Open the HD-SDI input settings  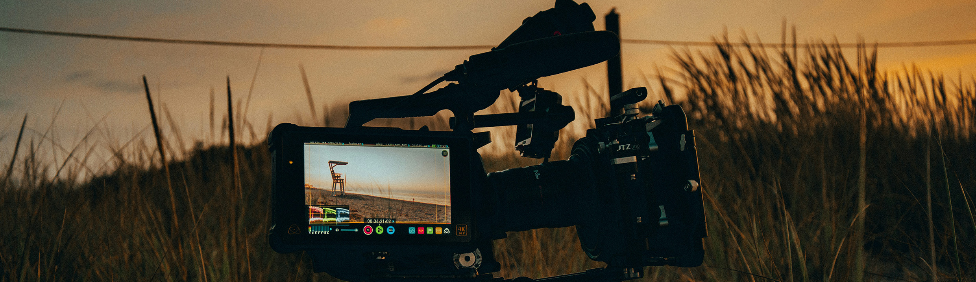(x=315, y=144)
